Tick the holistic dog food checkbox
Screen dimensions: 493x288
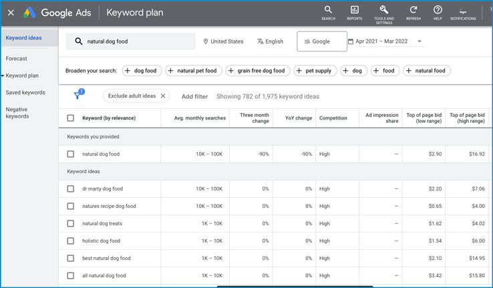[x=71, y=241]
